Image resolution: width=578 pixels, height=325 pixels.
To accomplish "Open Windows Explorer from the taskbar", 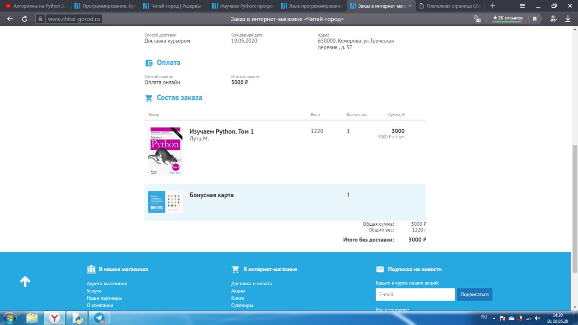I will pos(32,318).
